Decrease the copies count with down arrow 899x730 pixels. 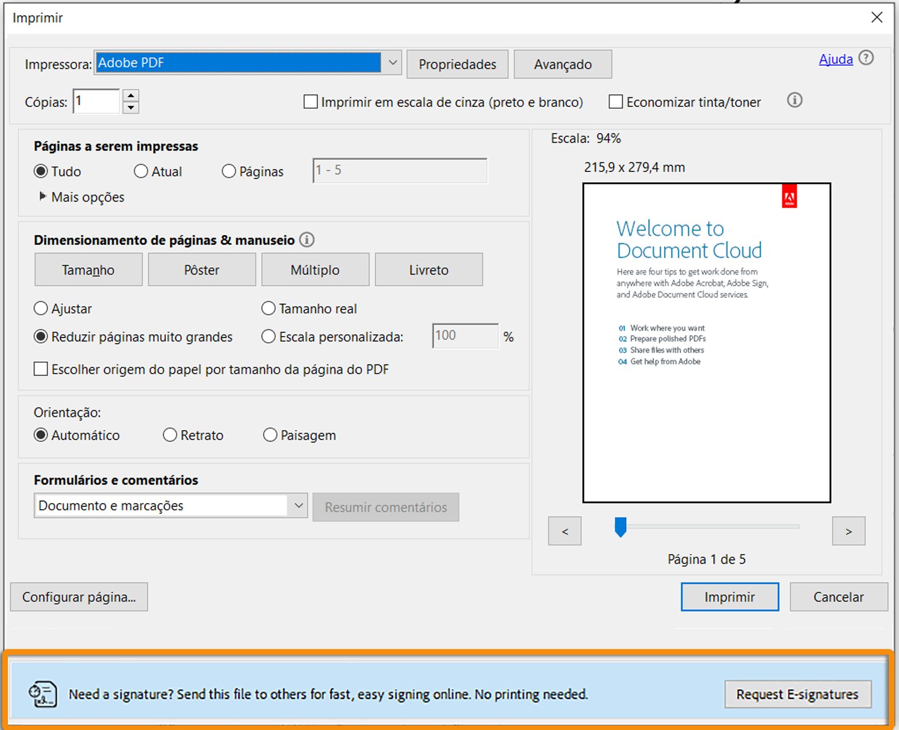[x=131, y=108]
